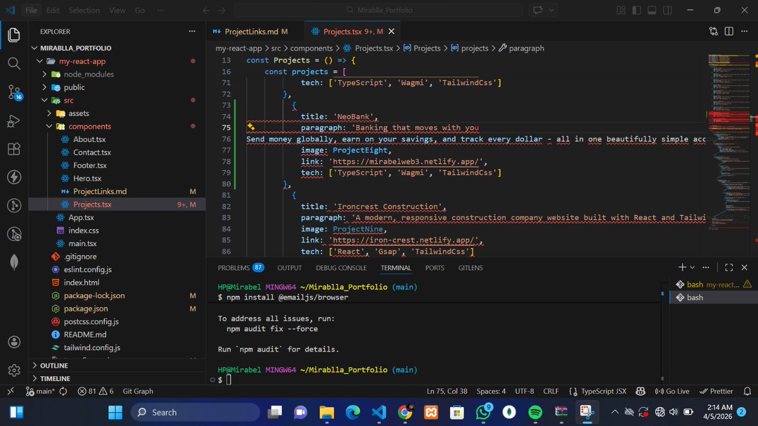Open the Search view in activity bar

(14, 63)
